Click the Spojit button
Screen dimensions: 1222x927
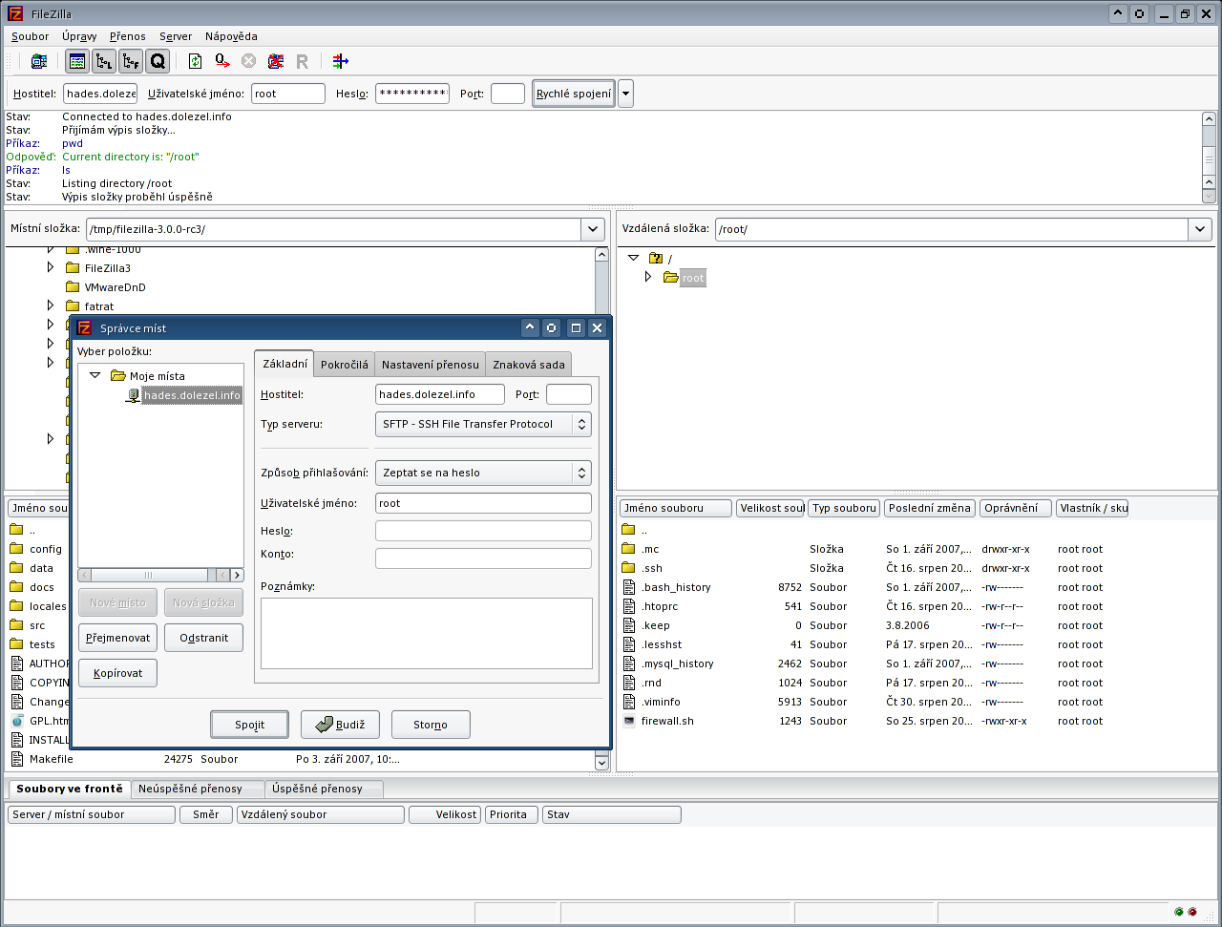[249, 725]
